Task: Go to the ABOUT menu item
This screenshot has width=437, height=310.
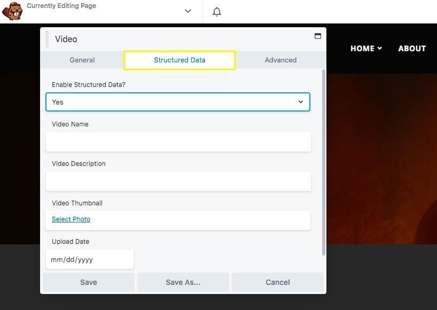Action: (411, 49)
